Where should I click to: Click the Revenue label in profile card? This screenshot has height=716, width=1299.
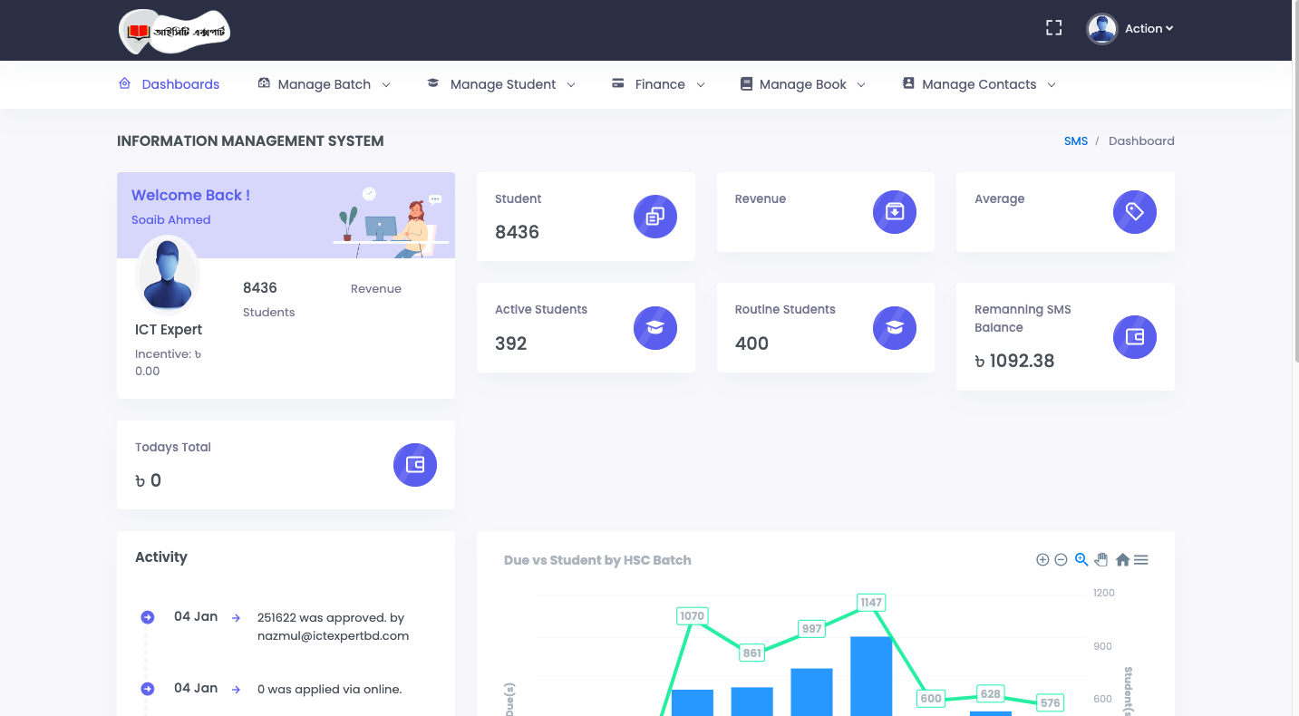[x=376, y=289]
